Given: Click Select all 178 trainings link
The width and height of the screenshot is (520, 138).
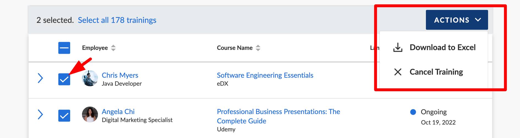Looking at the screenshot, I should coord(117,20).
